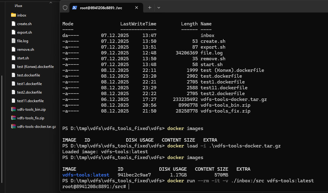Select inbox folder name in file list
Viewport: 328px width, 193px height.
(22, 15)
